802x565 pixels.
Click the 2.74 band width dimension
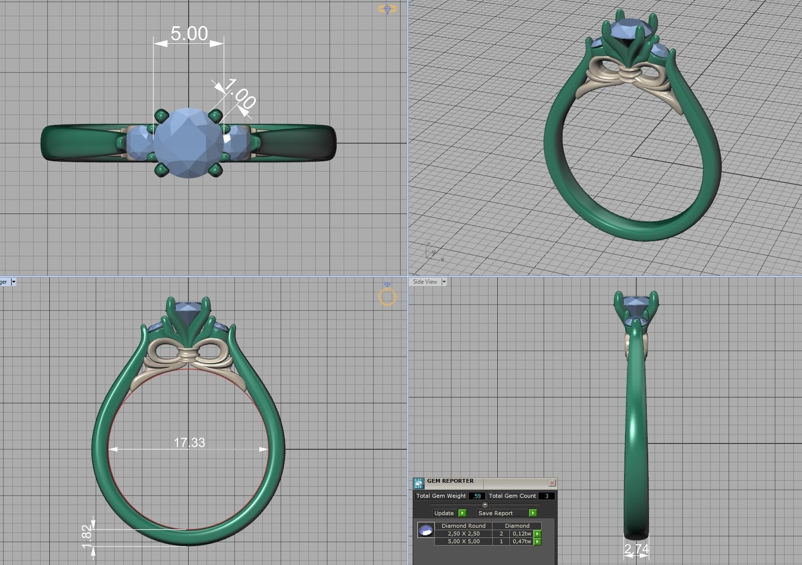[636, 549]
